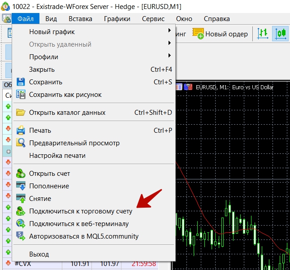This screenshot has width=290, height=270.
Task: Open the Вставка menu
Action: pos(80,19)
